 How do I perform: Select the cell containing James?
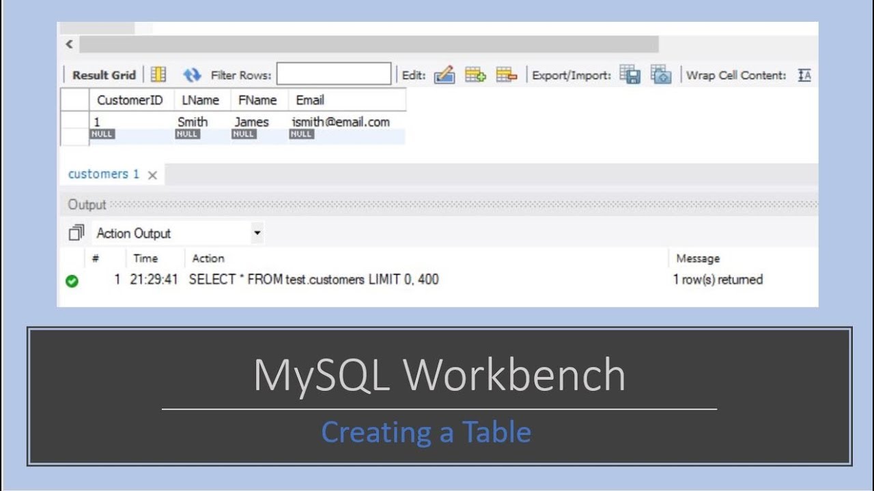click(259, 121)
